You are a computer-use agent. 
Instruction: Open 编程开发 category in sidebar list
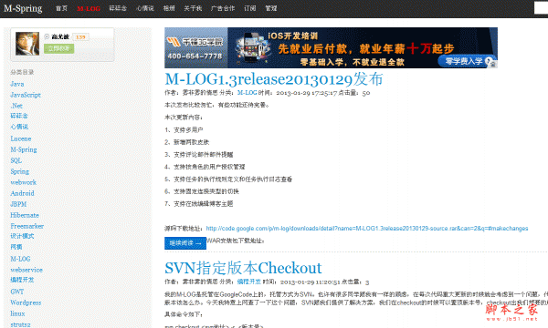tap(22, 280)
